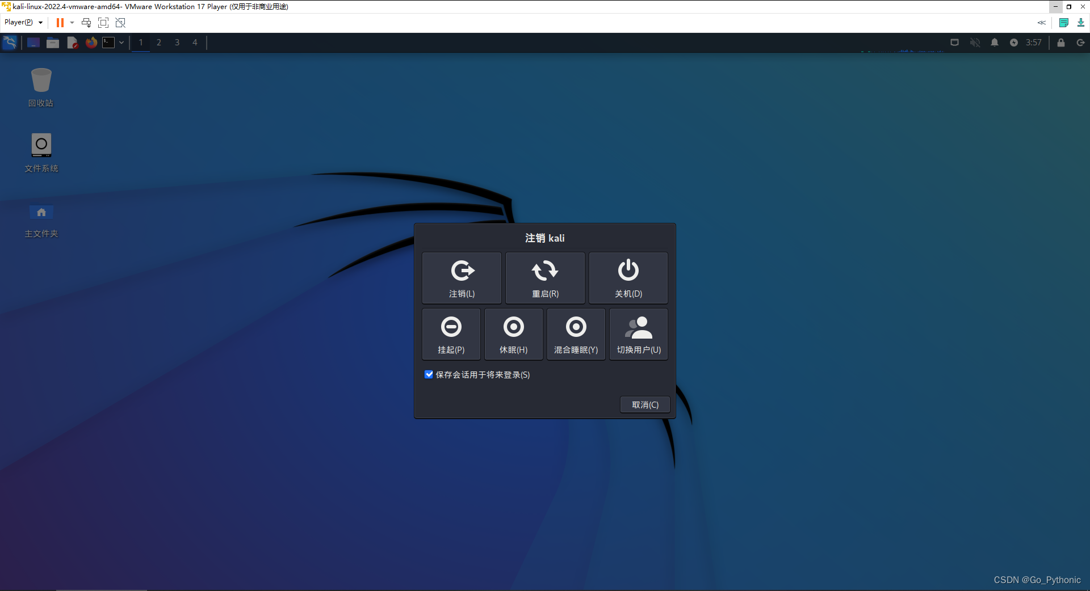Screen dimensions: 1090x591
Task: Click the VMware download tools icon
Action: click(x=1081, y=23)
